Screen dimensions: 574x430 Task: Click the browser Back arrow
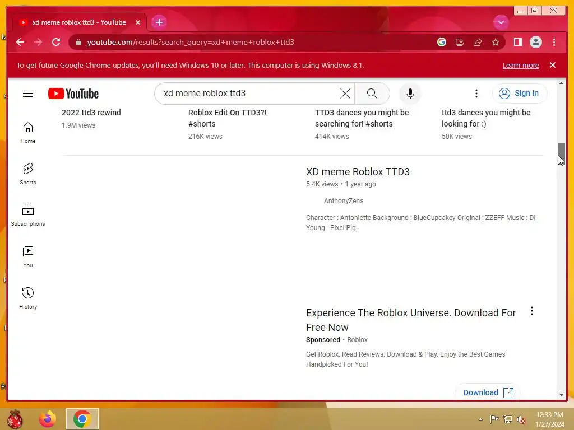(20, 42)
